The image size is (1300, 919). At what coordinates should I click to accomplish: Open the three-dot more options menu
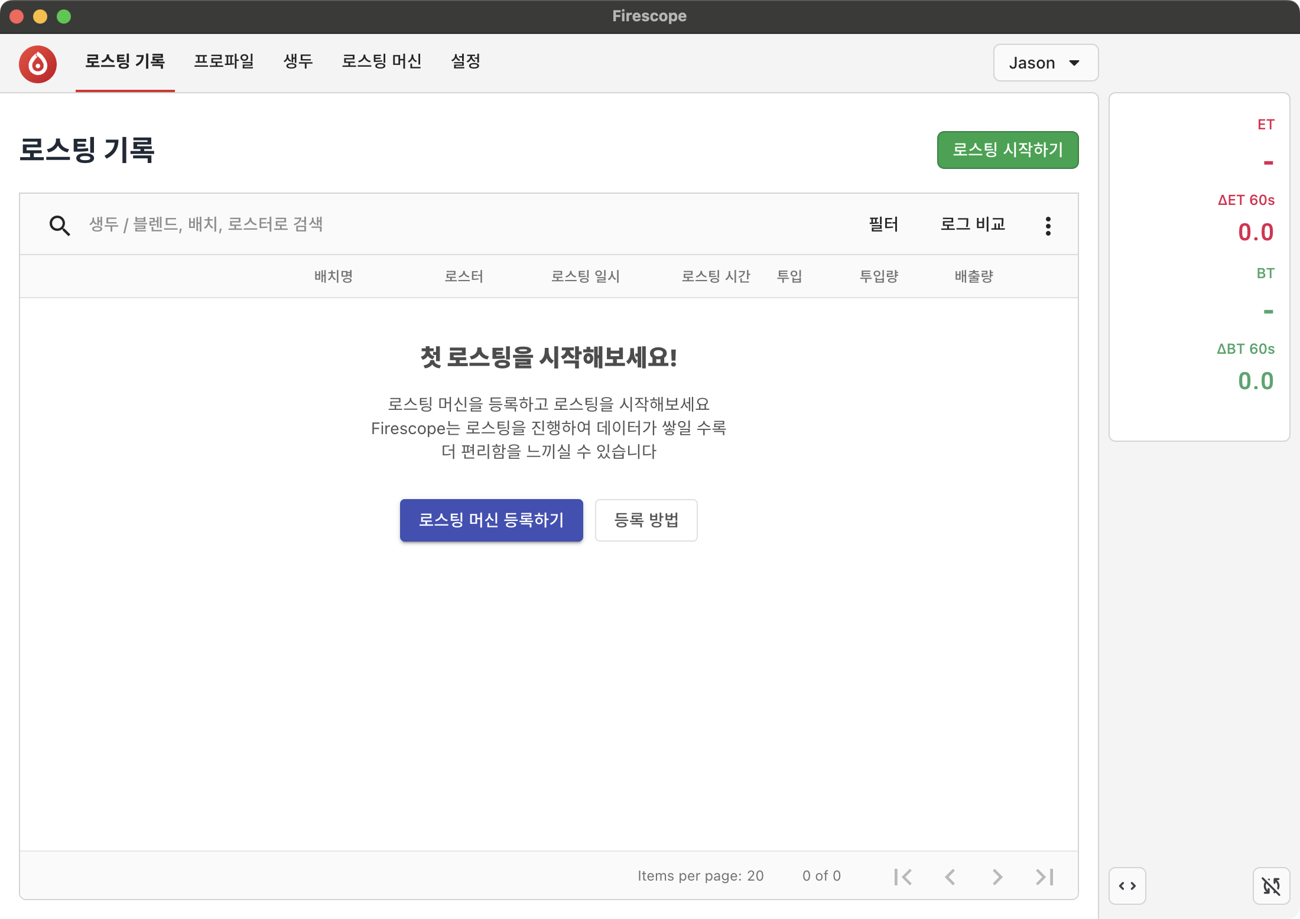pos(1048,226)
